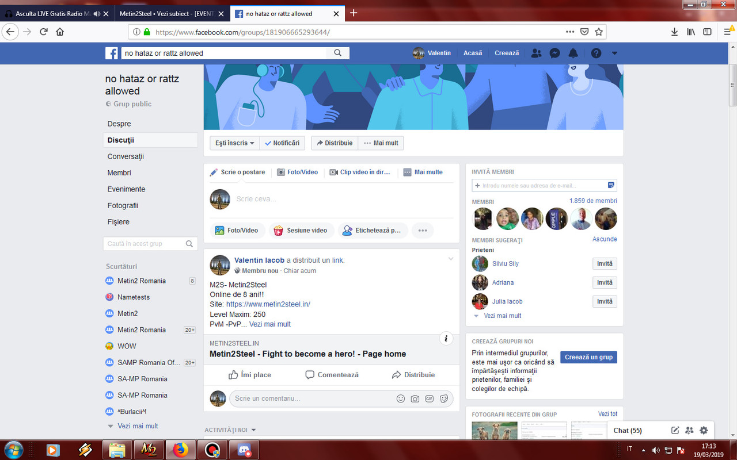Open Discord from Windows taskbar
737x460 pixels.
click(244, 450)
